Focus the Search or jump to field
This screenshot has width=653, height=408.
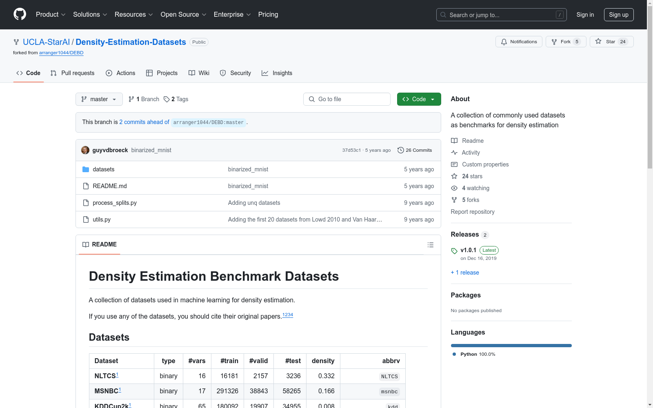(x=502, y=15)
